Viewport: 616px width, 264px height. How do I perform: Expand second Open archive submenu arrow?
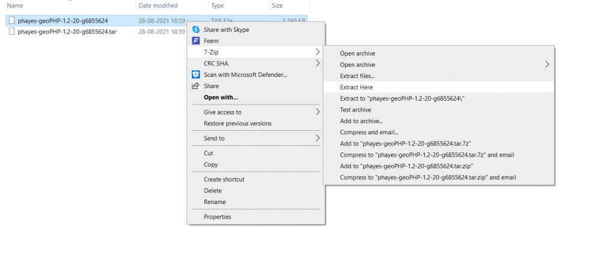point(547,65)
